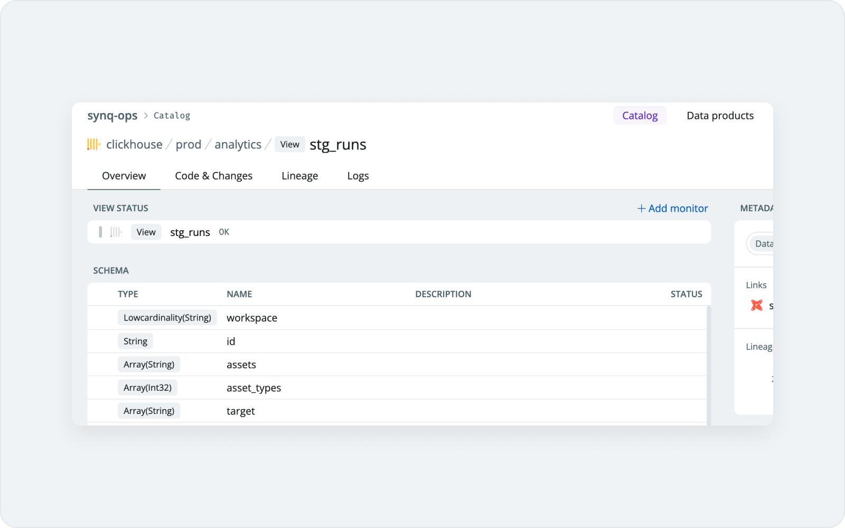Click the View badge in status row
This screenshot has width=845, height=528.
146,232
